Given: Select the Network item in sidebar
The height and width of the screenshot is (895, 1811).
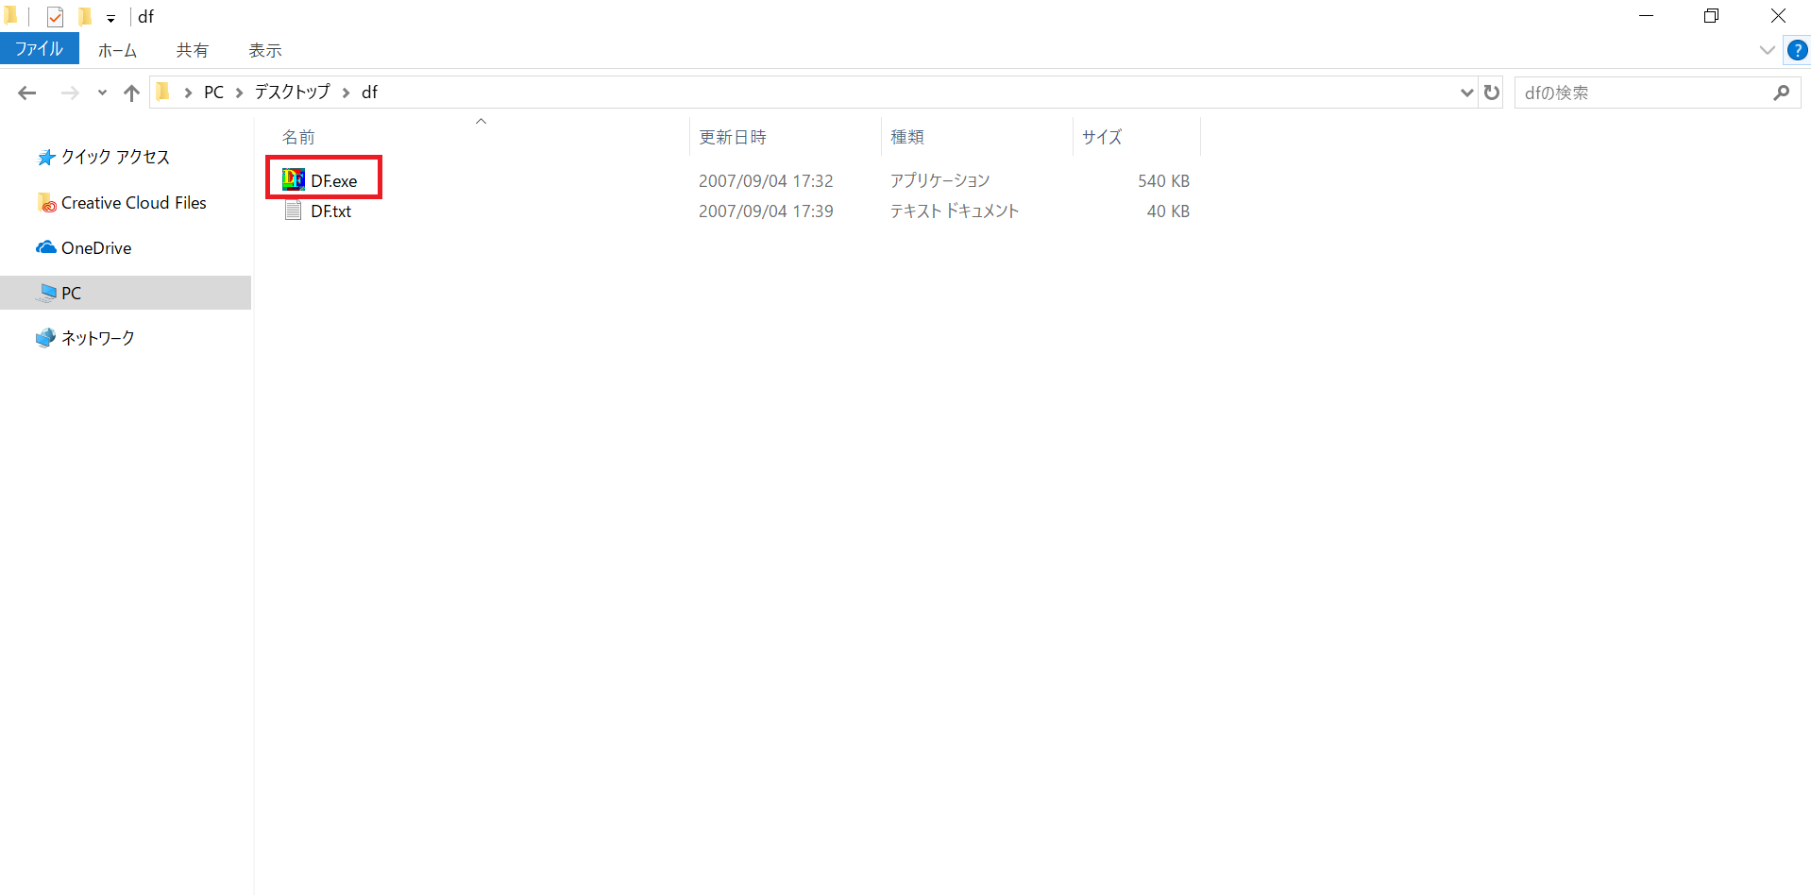Looking at the screenshot, I should [x=97, y=338].
